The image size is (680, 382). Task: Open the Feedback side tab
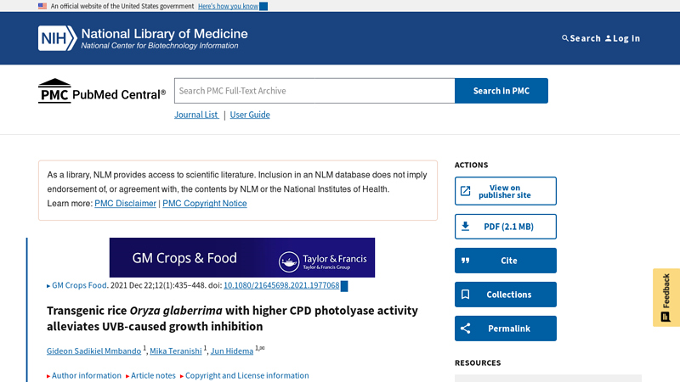pyautogui.click(x=666, y=297)
